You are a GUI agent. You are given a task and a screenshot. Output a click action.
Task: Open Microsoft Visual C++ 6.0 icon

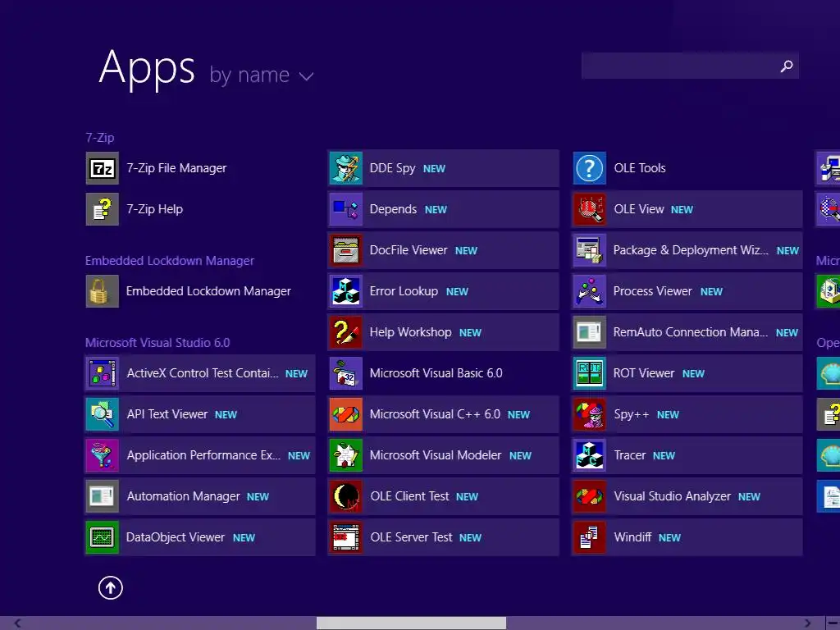346,414
